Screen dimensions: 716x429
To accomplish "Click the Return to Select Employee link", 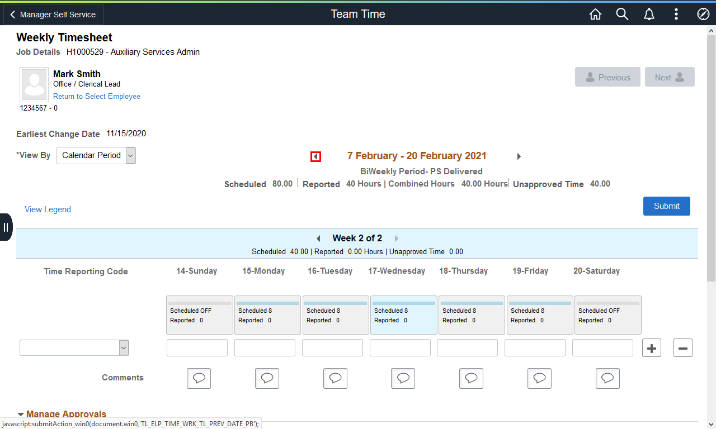I will 97,97.
